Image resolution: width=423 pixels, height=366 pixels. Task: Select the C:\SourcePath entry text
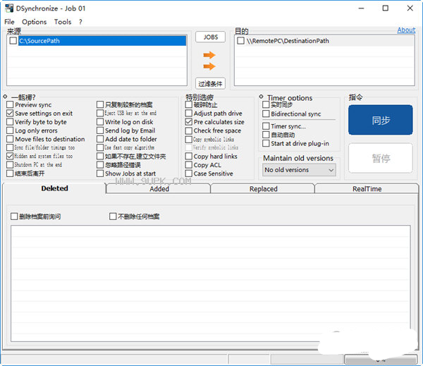(x=39, y=41)
